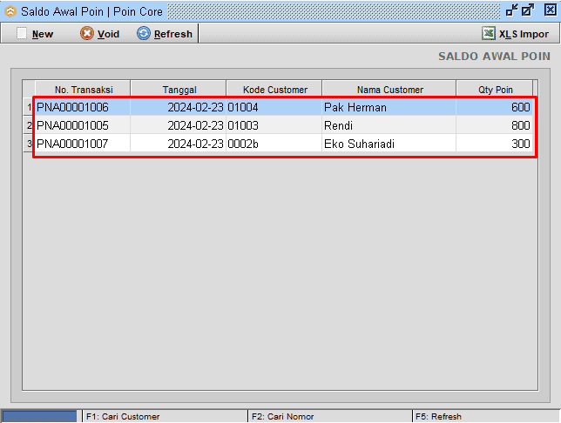
Task: Click F2: Cari Nomor shortcut in status bar
Action: click(285, 417)
